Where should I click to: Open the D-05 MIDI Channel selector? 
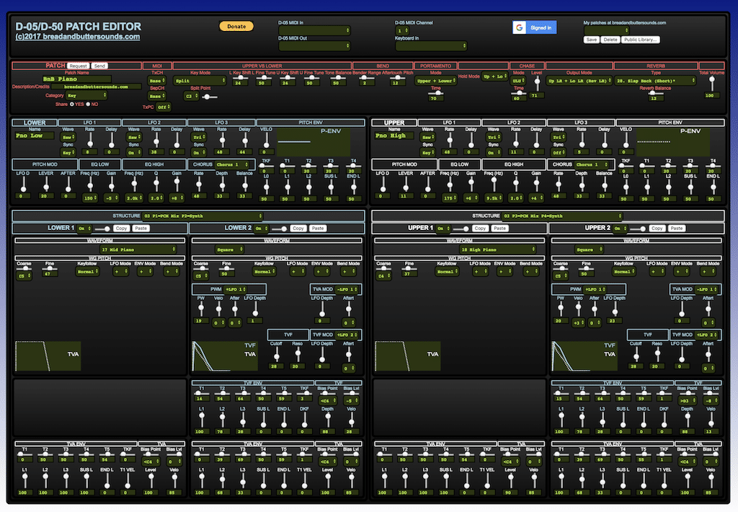(402, 30)
